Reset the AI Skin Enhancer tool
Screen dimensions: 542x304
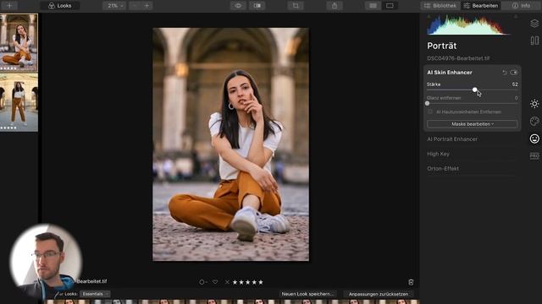(x=505, y=73)
